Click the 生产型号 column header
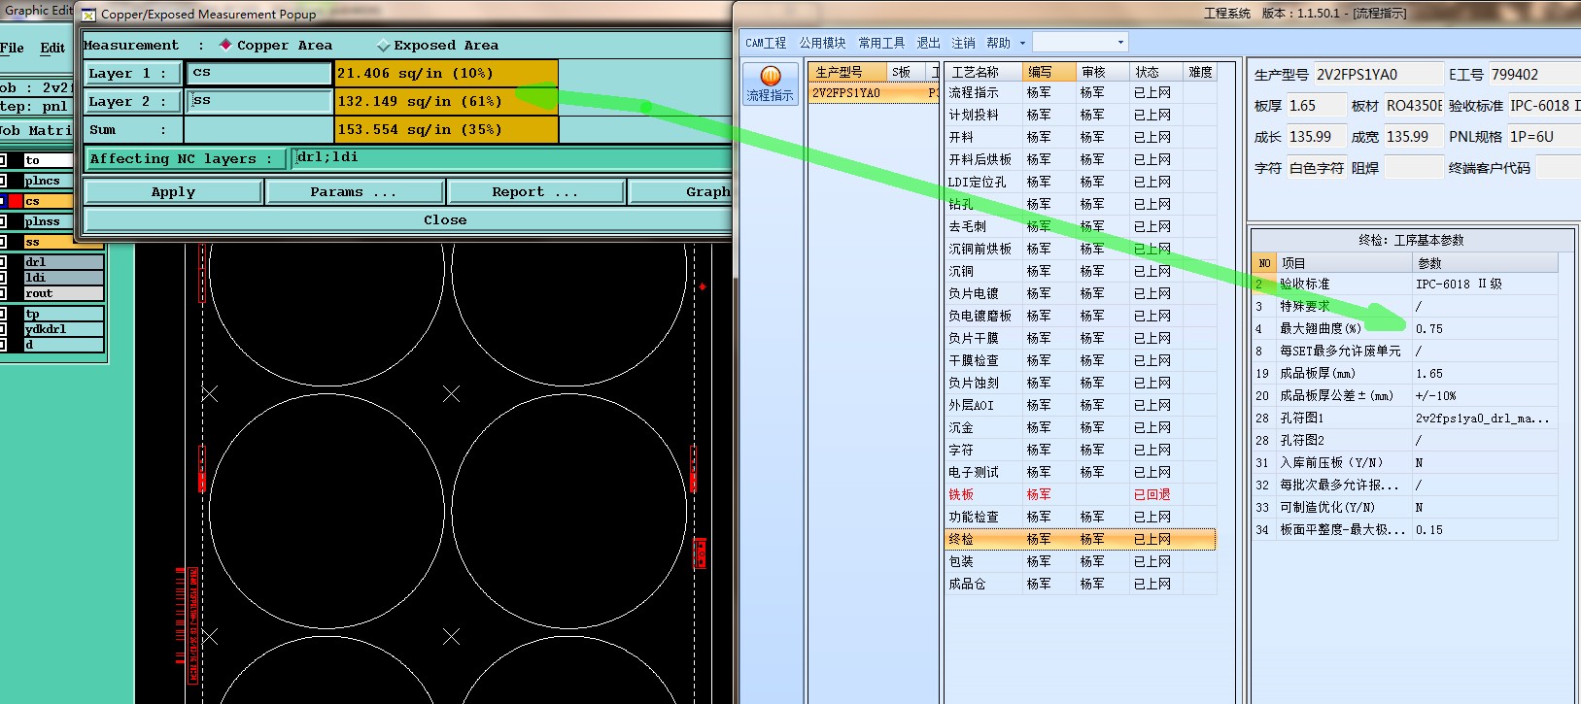The image size is (1581, 704). point(847,72)
